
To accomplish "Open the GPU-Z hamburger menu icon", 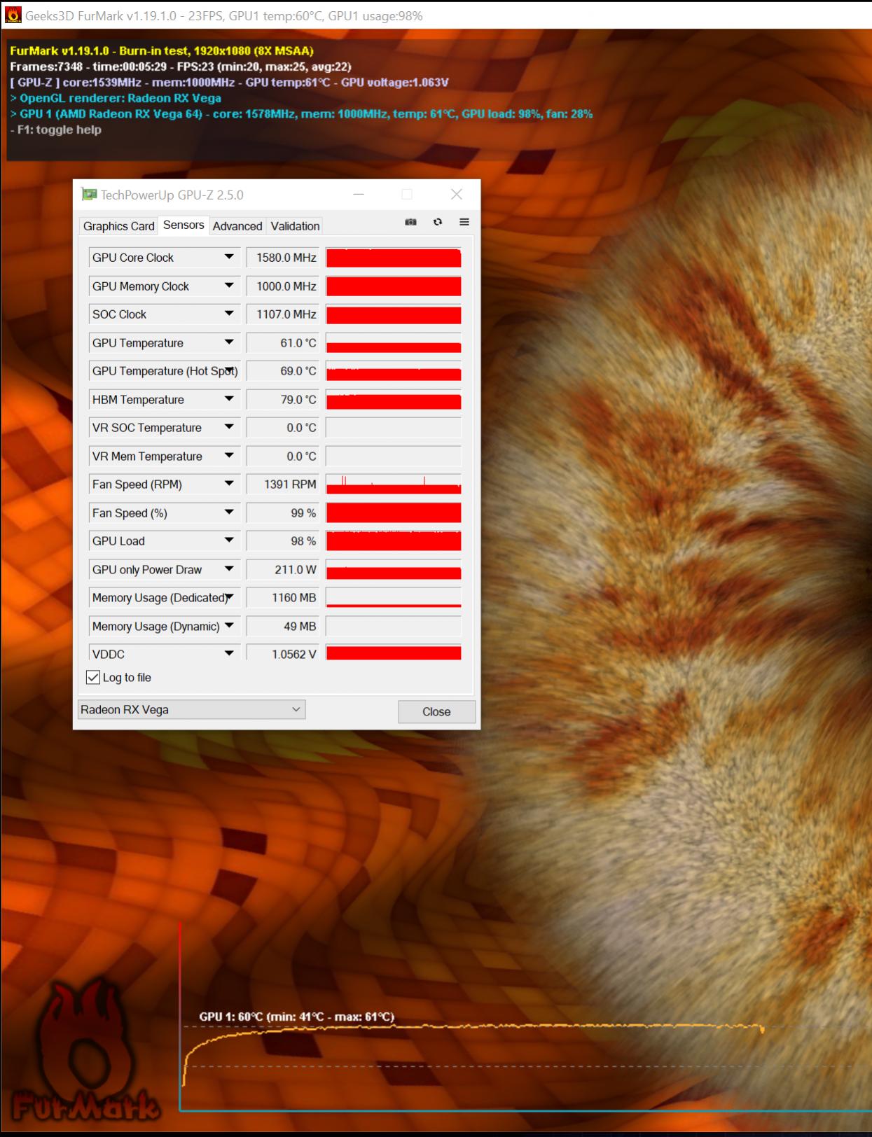I will point(464,222).
